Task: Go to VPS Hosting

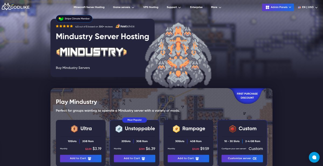Action: point(151,7)
